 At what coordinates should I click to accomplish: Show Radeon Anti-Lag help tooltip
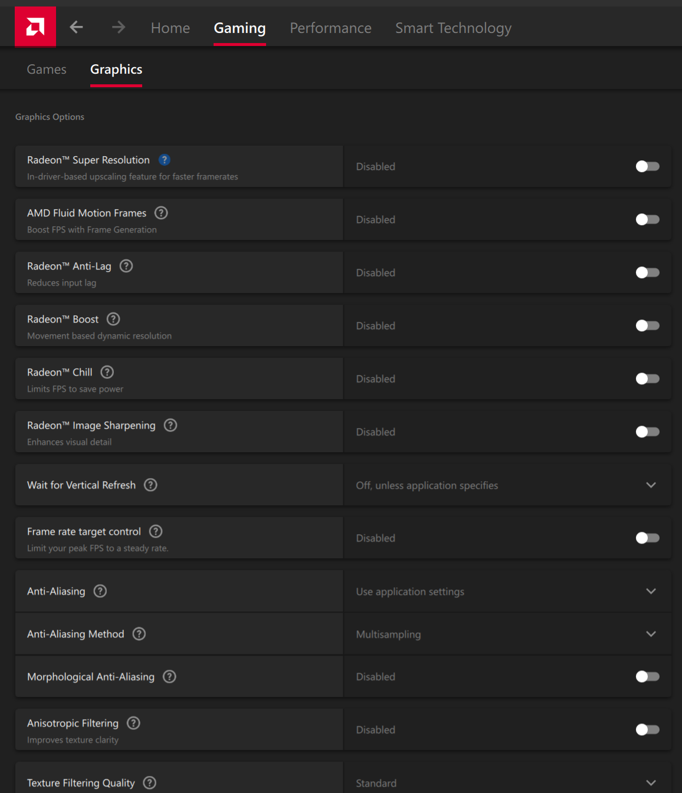126,266
